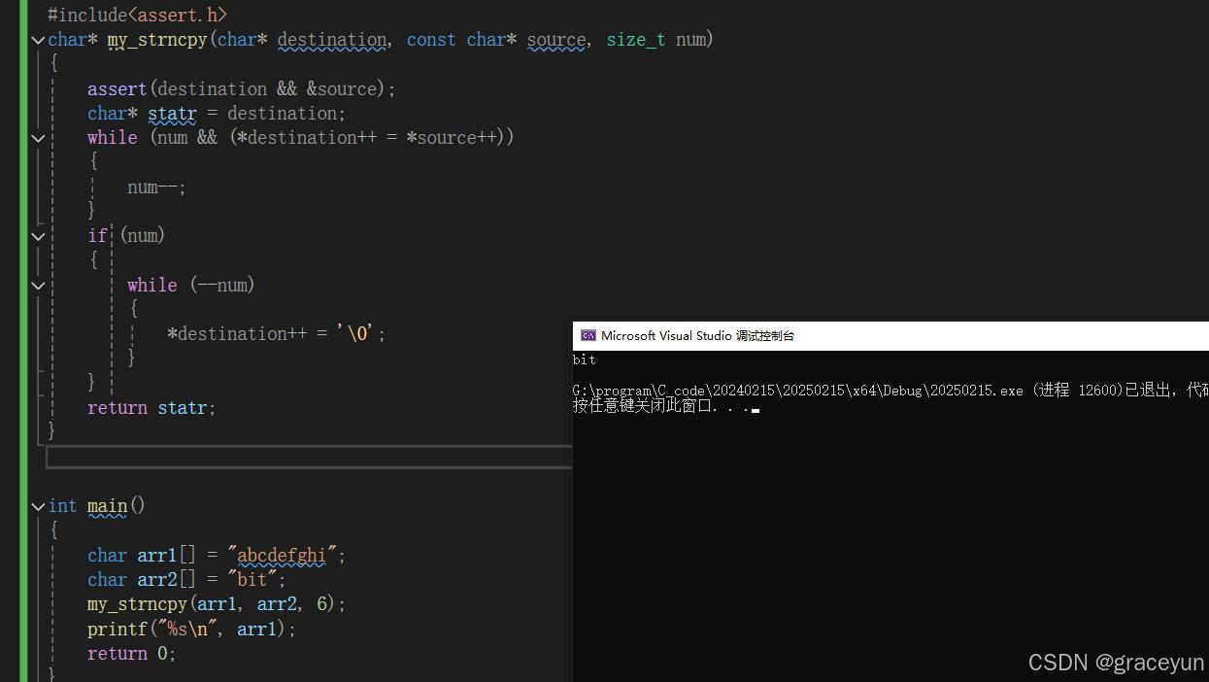Click the *destination++ = '\0'; statement
This screenshot has height=682, width=1209.
(277, 334)
